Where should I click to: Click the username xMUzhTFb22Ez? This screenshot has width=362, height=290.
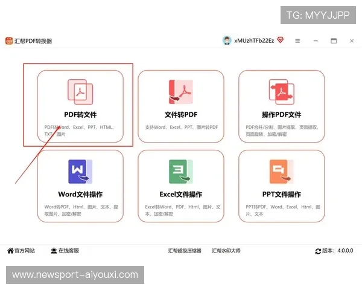254,40
